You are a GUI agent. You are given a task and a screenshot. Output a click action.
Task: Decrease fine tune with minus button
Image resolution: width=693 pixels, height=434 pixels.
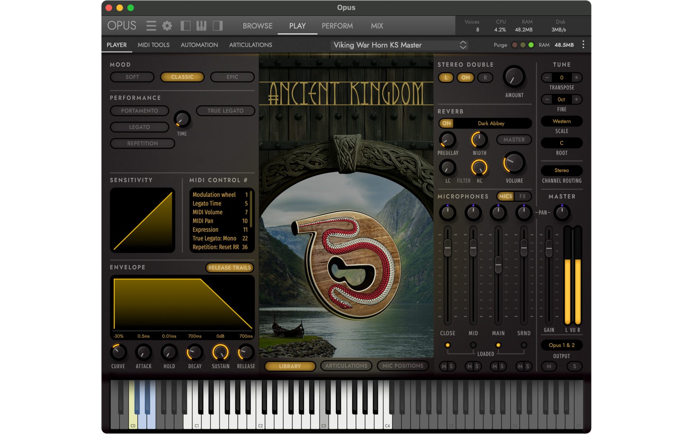(x=547, y=99)
